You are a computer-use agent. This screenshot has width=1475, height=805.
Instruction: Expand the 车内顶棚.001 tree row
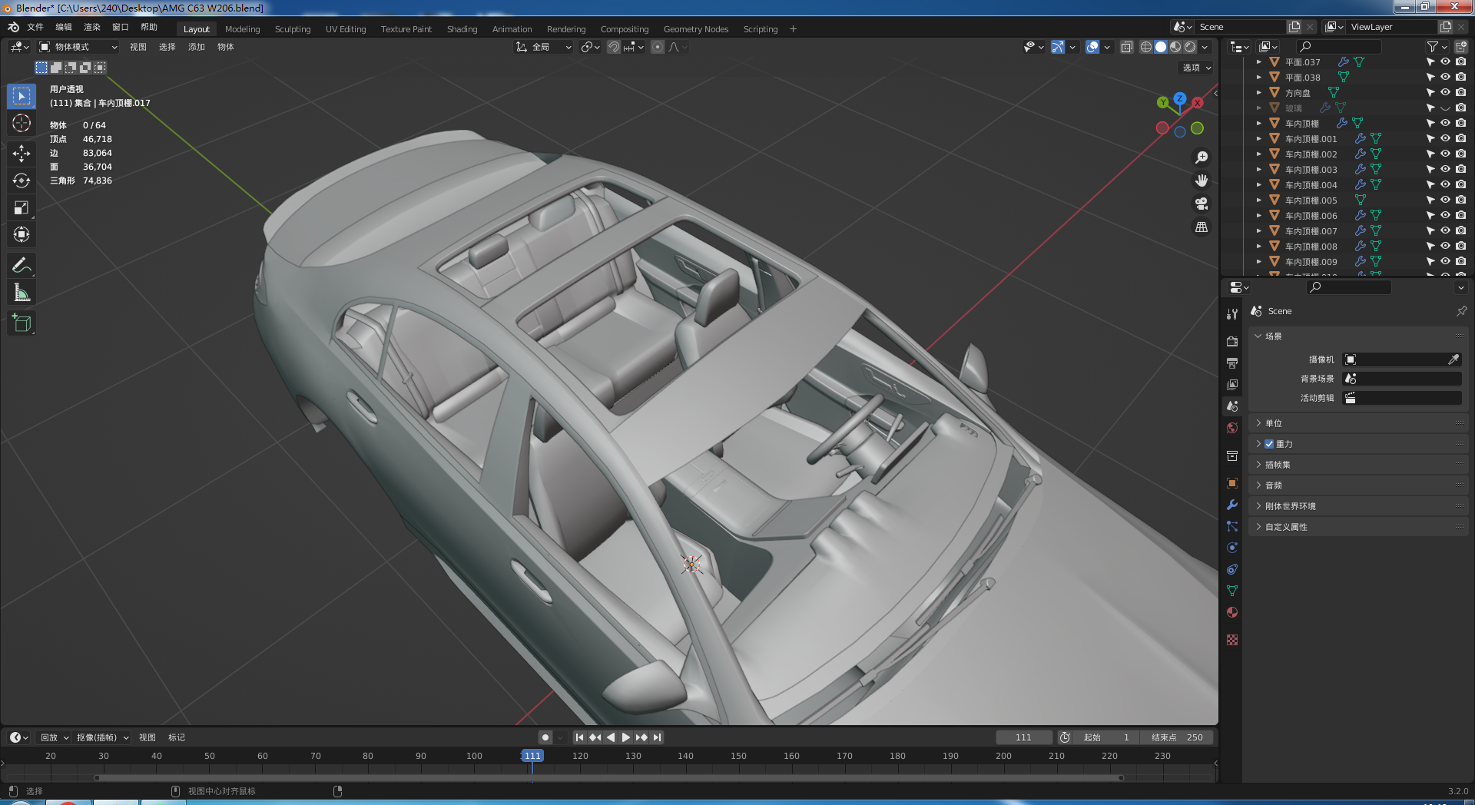(x=1258, y=139)
